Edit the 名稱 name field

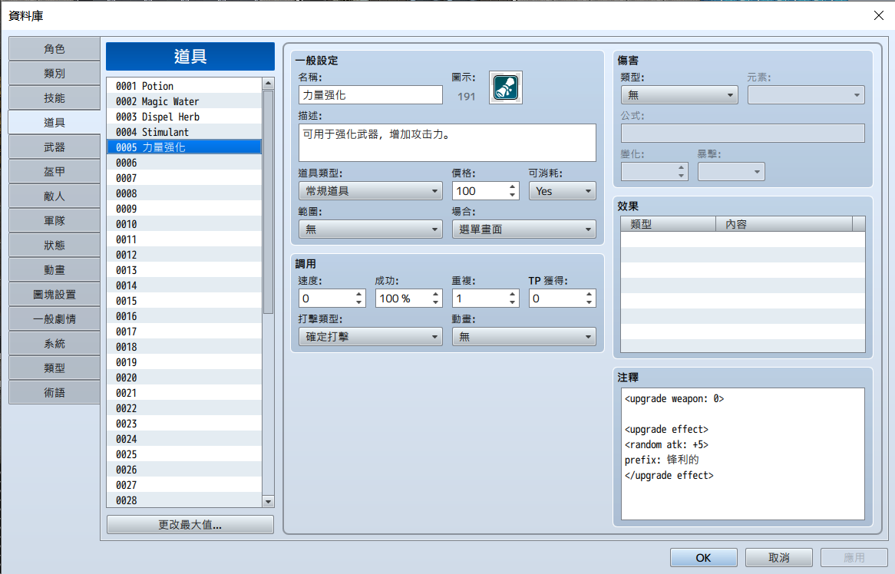pos(371,95)
